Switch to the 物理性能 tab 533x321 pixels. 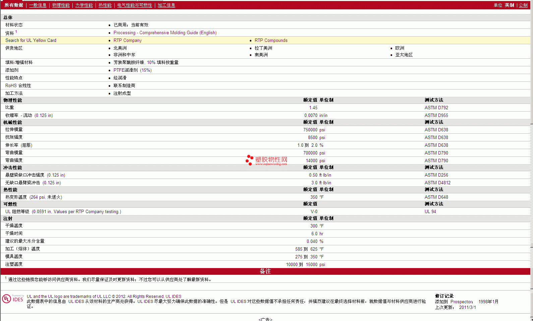pyautogui.click(x=61, y=5)
